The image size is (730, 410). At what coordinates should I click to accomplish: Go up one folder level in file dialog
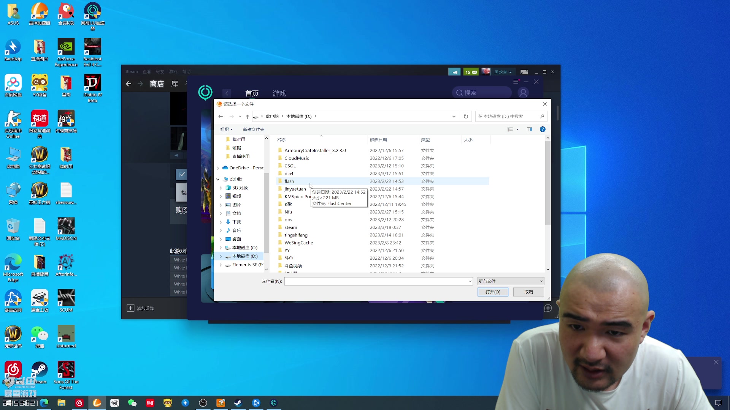248,117
